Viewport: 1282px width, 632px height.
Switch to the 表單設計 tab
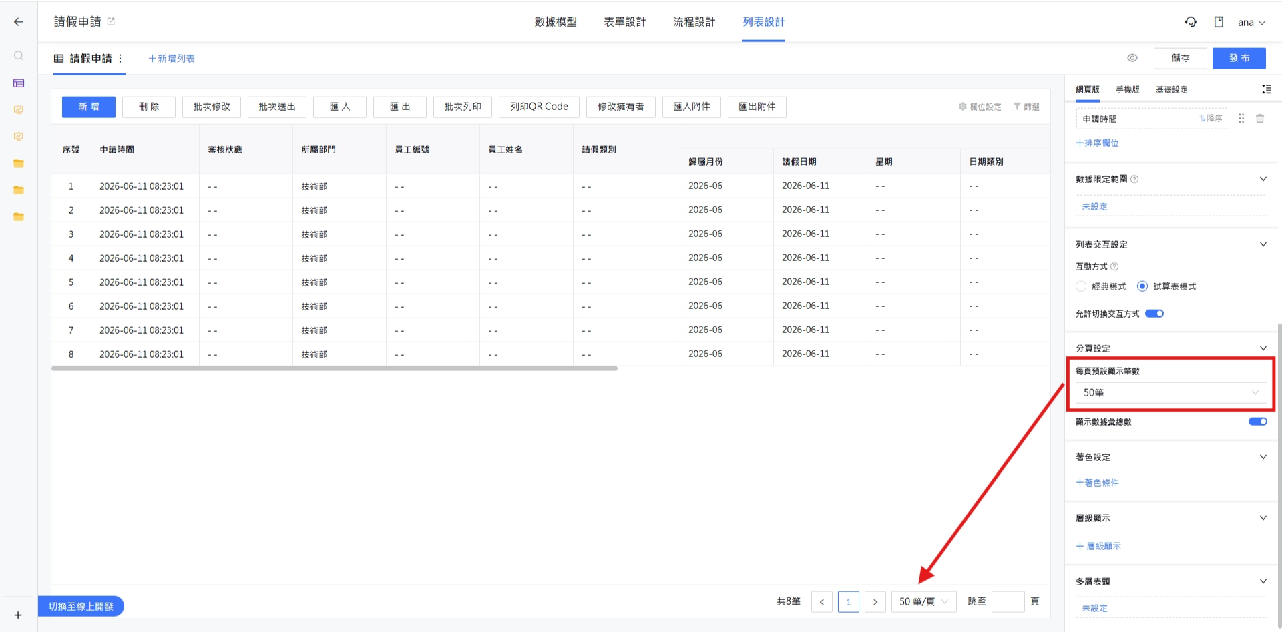coord(625,22)
